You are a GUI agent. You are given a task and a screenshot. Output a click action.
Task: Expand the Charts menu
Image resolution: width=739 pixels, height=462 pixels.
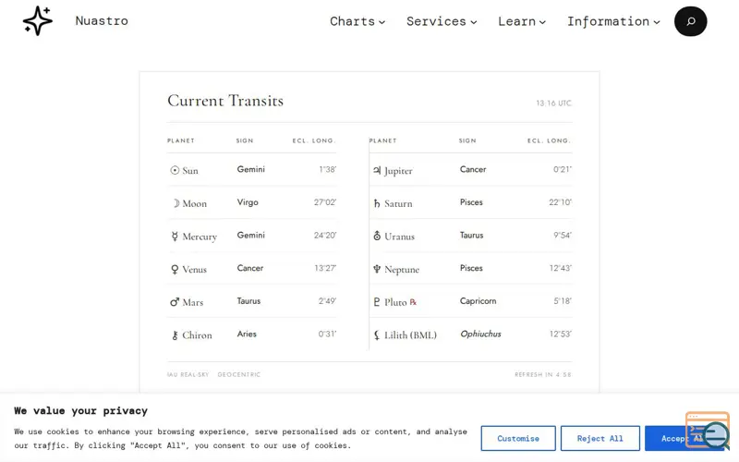[x=357, y=21]
